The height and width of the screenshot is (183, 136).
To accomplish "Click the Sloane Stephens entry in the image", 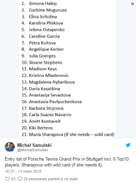I will click(42, 63).
